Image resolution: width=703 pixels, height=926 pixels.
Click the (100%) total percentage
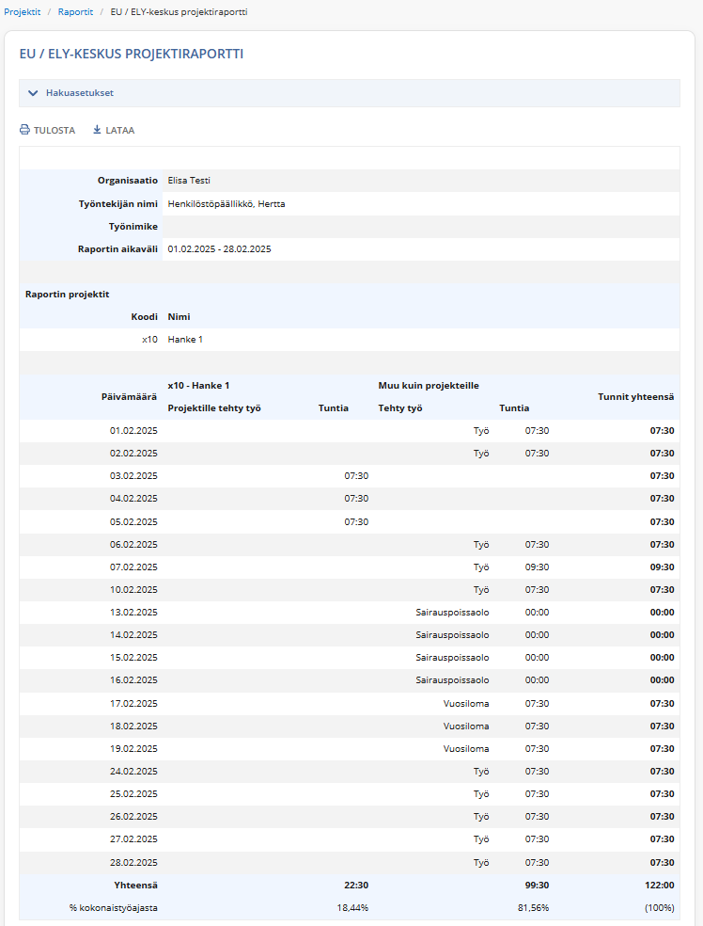(658, 908)
